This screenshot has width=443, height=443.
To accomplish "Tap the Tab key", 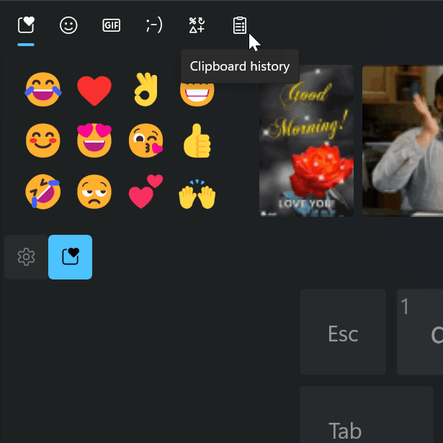I will (x=367, y=414).
